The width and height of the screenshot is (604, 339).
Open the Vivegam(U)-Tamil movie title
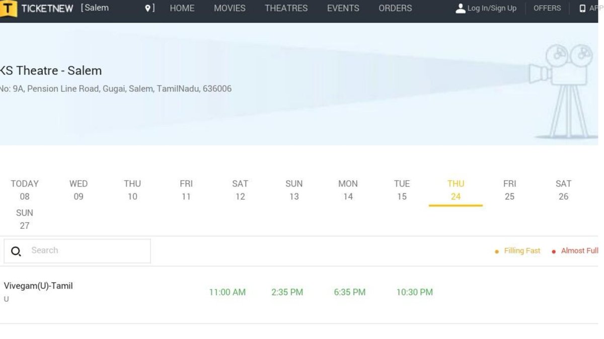coord(38,286)
